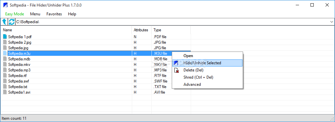Maximize the File Hider/Unhider Plus window
The height and width of the screenshot is (122, 335).
[312, 5]
